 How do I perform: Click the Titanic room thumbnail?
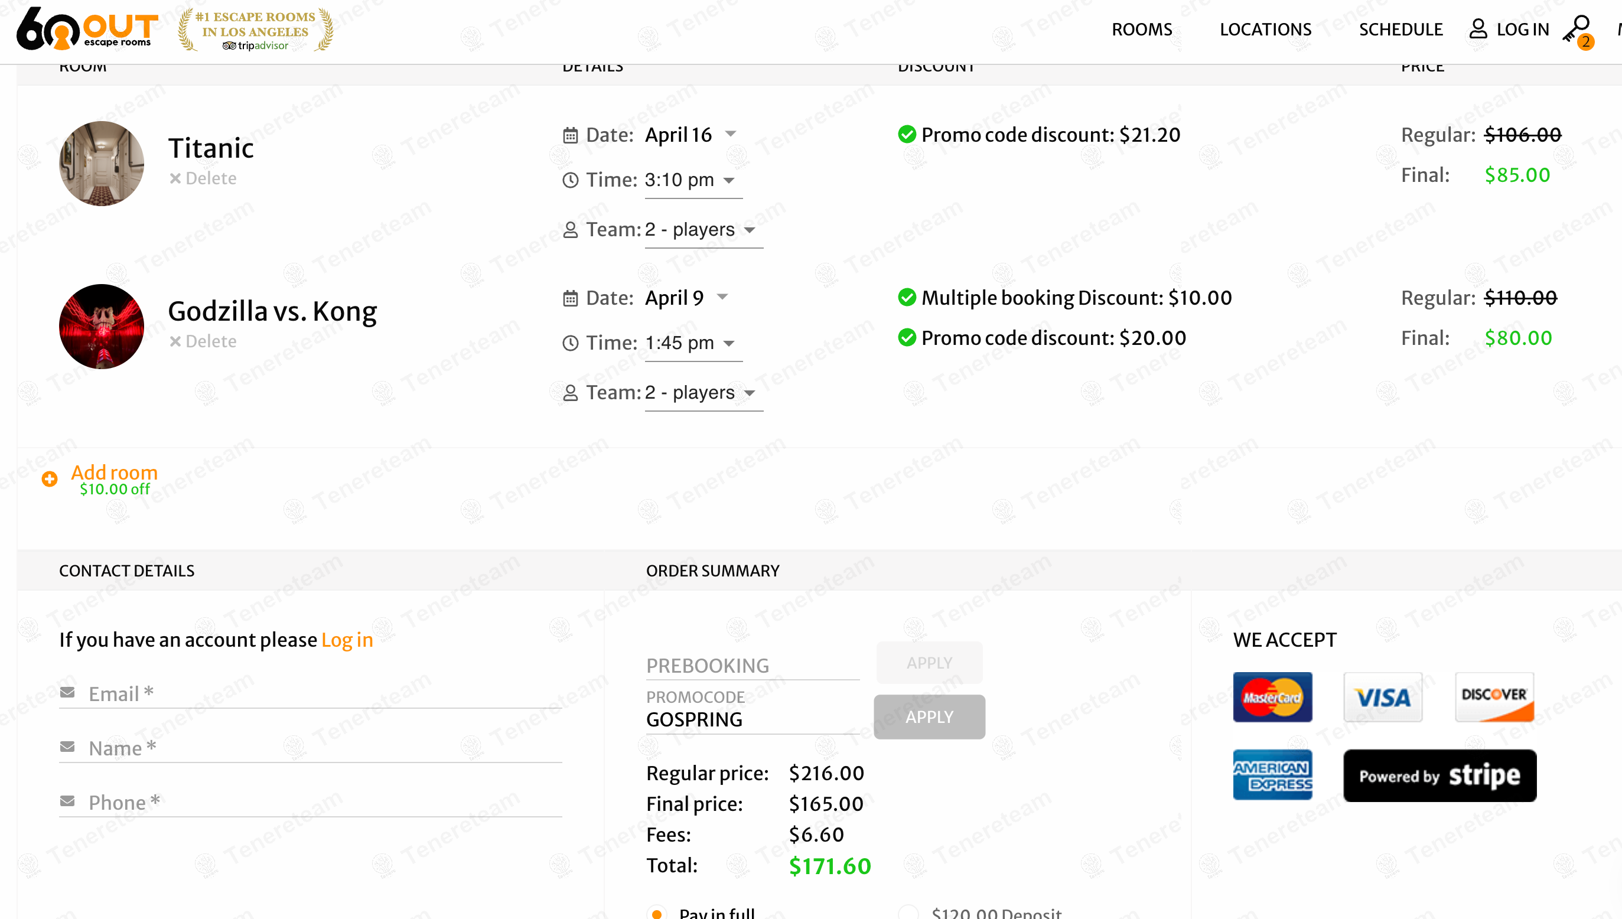(102, 164)
